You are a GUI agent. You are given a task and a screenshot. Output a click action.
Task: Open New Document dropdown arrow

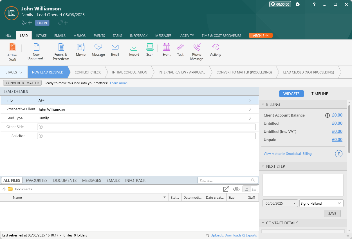[x=45, y=58]
